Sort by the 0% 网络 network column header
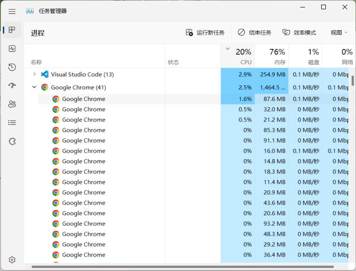The image size is (356, 271). tap(338, 56)
